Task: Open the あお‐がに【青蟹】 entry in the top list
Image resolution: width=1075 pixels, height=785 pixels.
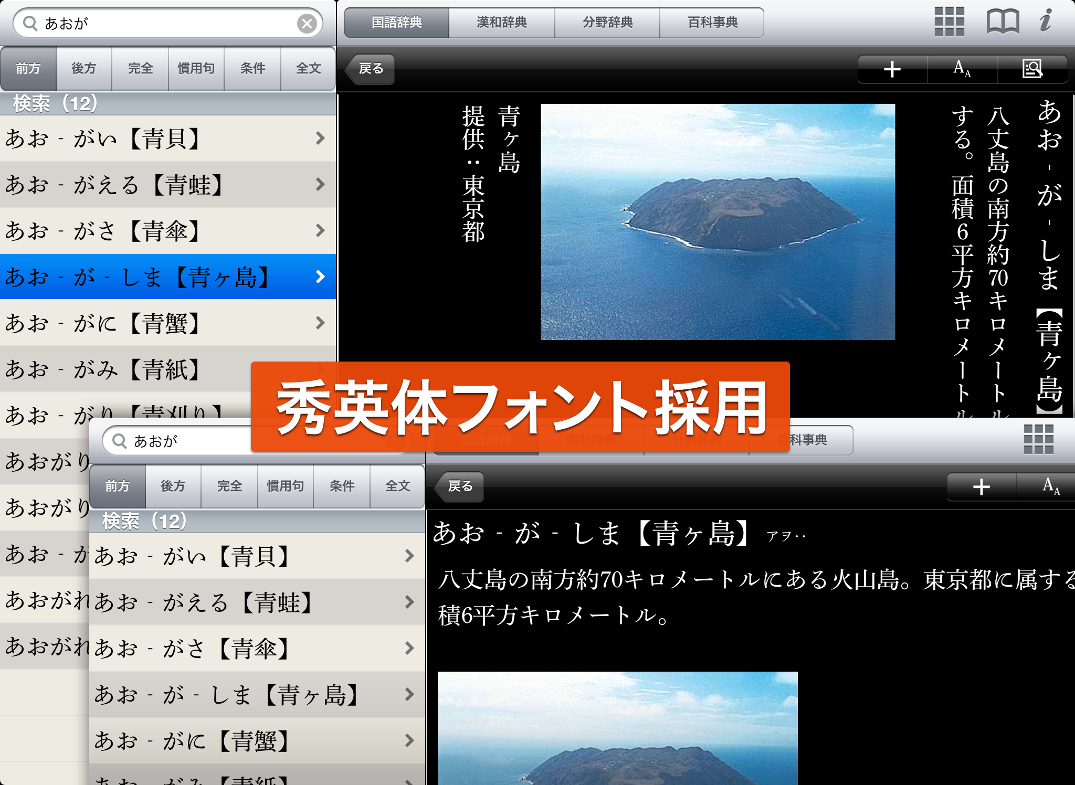Action: click(x=168, y=323)
